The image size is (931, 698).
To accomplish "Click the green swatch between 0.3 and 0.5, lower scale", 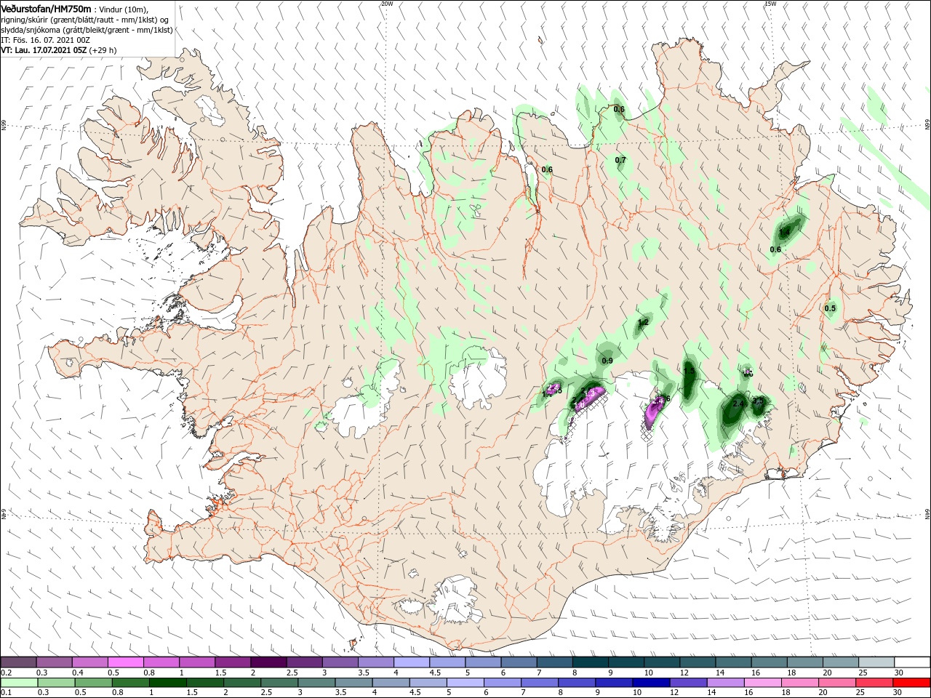I will click(x=56, y=683).
